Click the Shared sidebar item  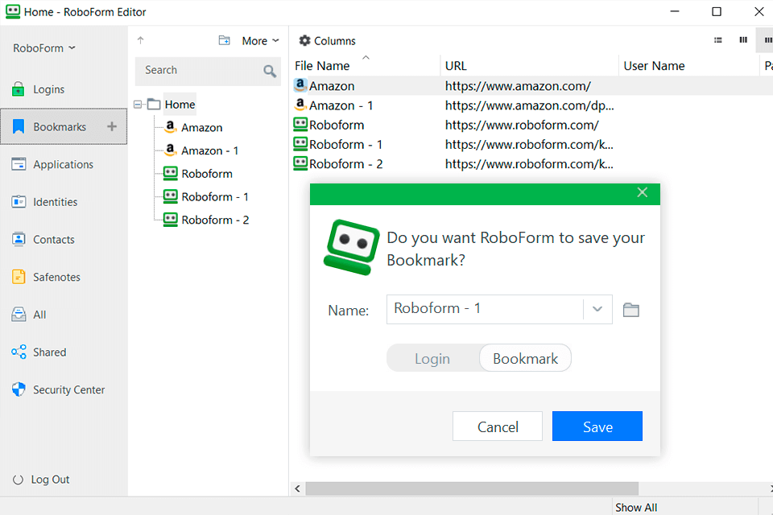pyautogui.click(x=49, y=352)
